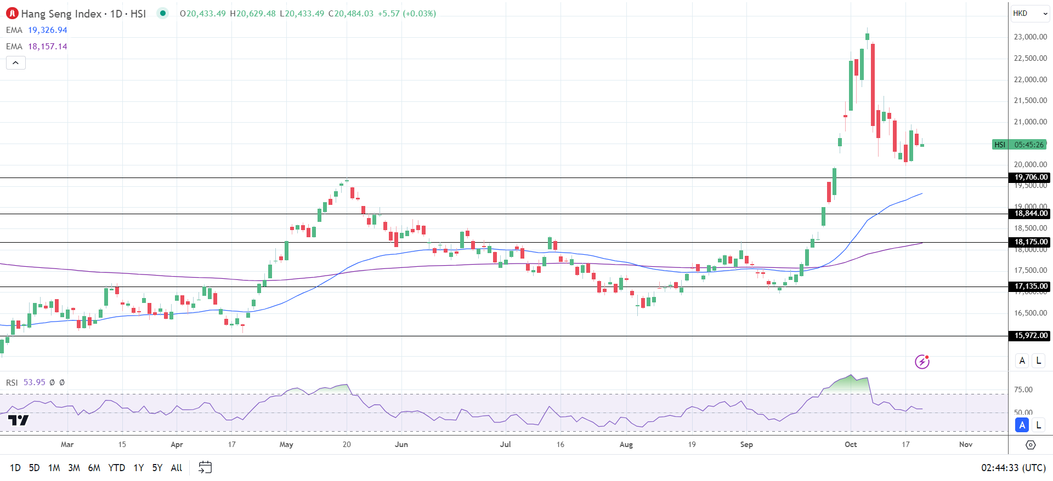This screenshot has height=481, width=1053.
Task: Select the 5Y time range
Action: 157,468
